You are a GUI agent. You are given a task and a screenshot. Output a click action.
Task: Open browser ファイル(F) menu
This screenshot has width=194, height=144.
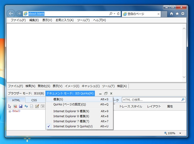pos(18,20)
